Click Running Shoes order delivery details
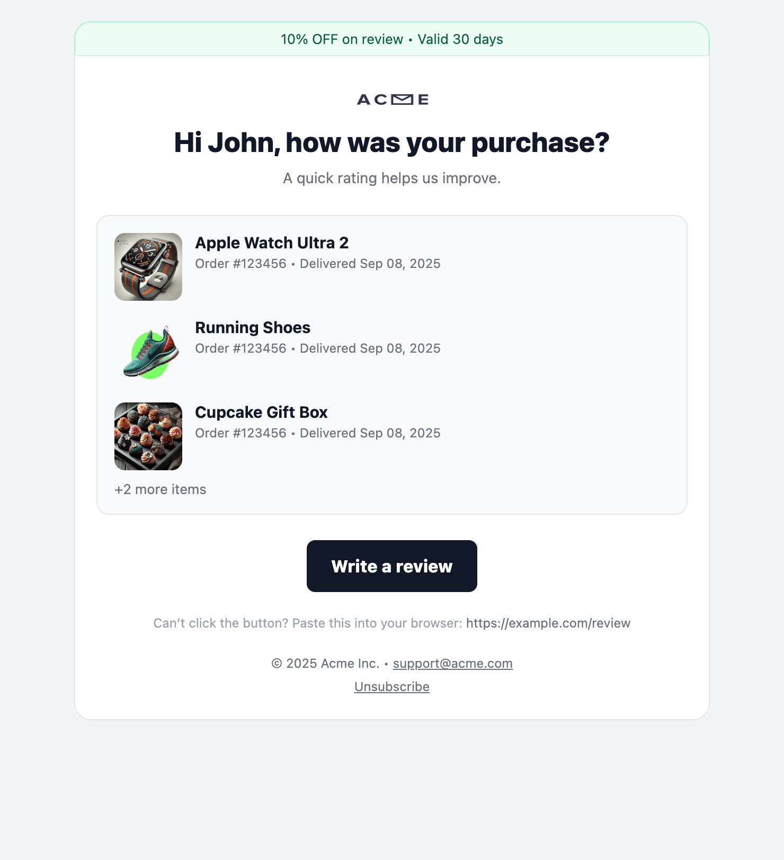The height and width of the screenshot is (860, 784). click(x=318, y=348)
